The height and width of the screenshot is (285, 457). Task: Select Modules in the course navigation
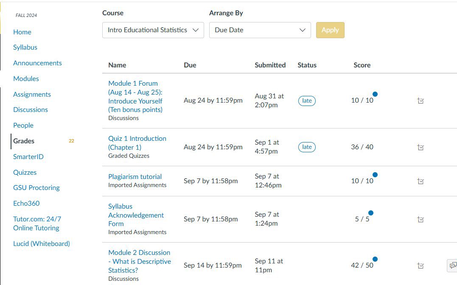click(x=26, y=78)
